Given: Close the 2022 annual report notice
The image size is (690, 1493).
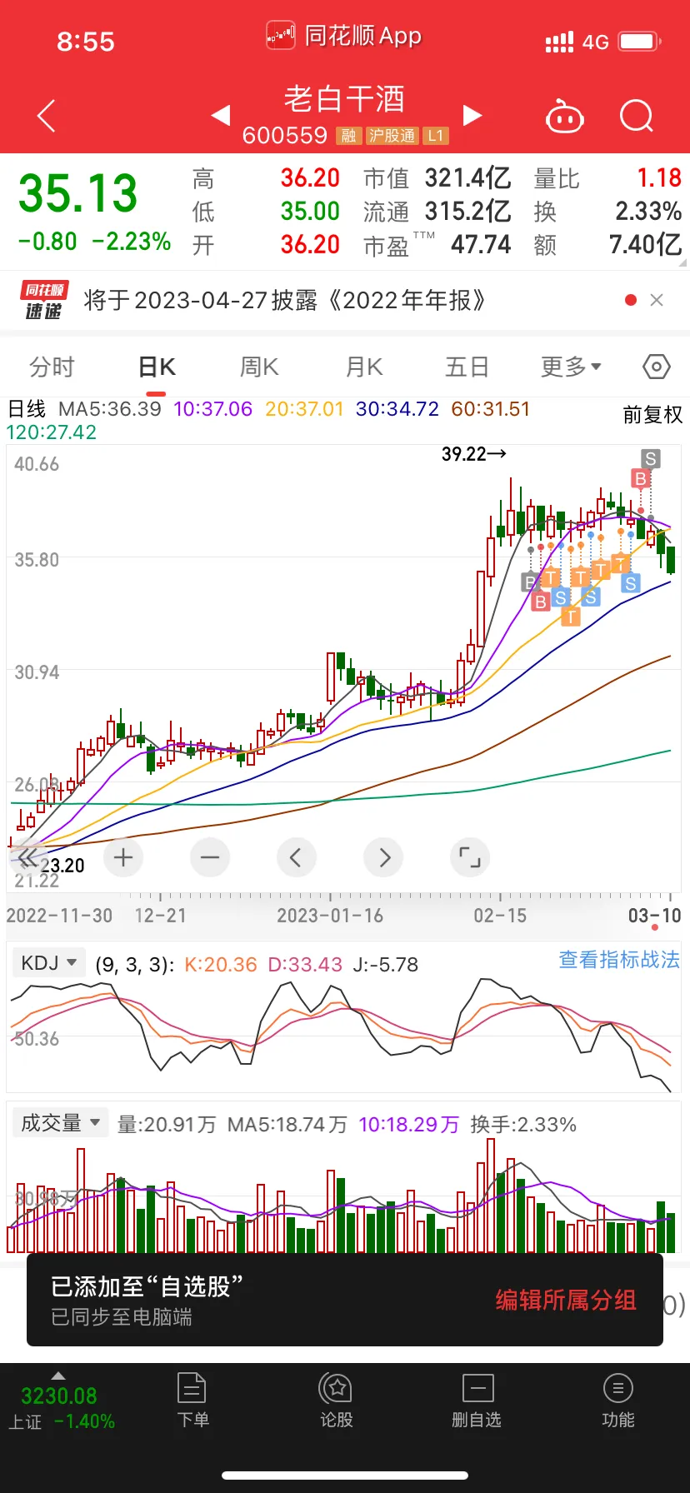Looking at the screenshot, I should 657,300.
